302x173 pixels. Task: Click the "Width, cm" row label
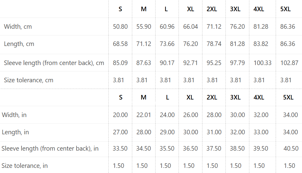pyautogui.click(x=18, y=27)
